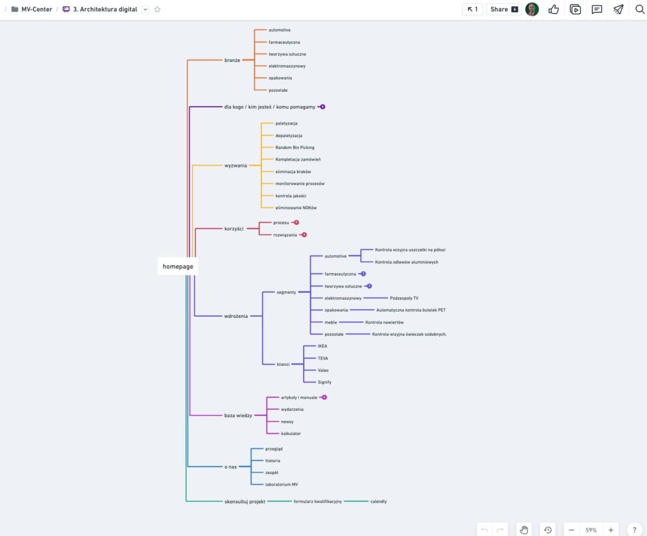Image resolution: width=647 pixels, height=536 pixels.
Task: Expand 'farmaceutyczna' badge under segmenty
Action: (x=363, y=274)
